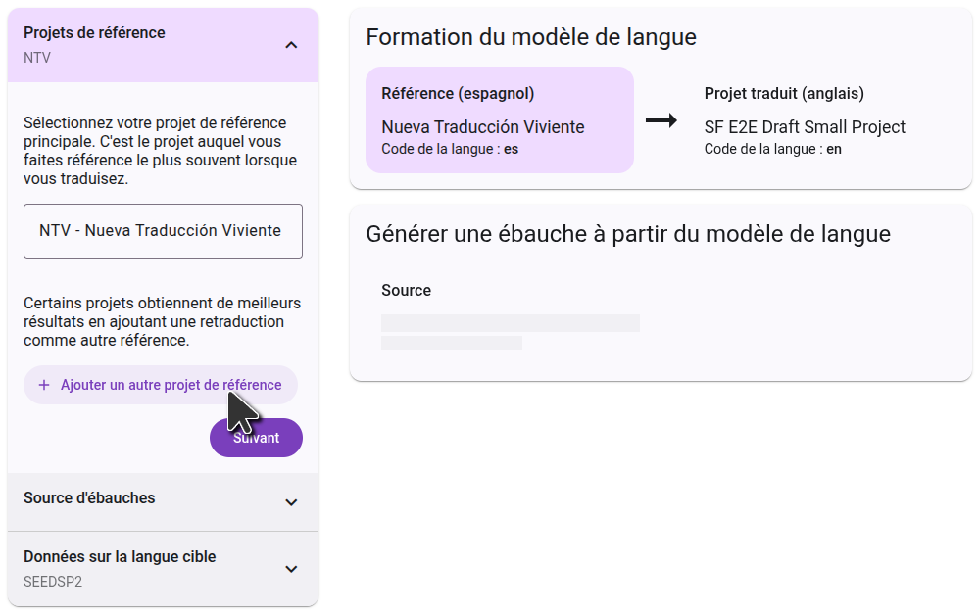Screen dimensions: 980x614
Task: Expand Source d'ébauches using its chevron
Action: click(291, 502)
